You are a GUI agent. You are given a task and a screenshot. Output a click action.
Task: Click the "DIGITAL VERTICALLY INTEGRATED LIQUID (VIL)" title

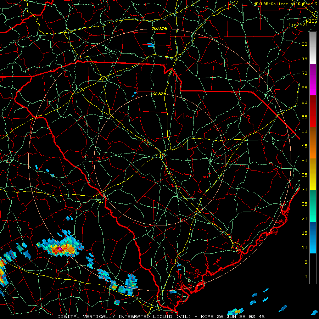point(124,317)
